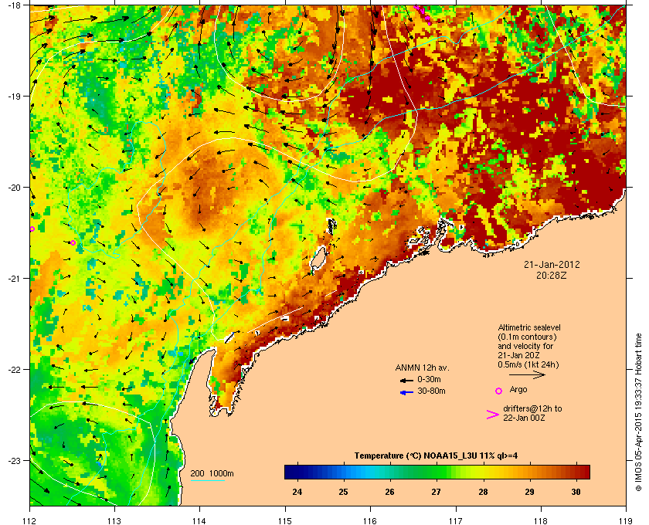
Task: Click the dark red 30°C end of colorbar
Action: [x=583, y=472]
